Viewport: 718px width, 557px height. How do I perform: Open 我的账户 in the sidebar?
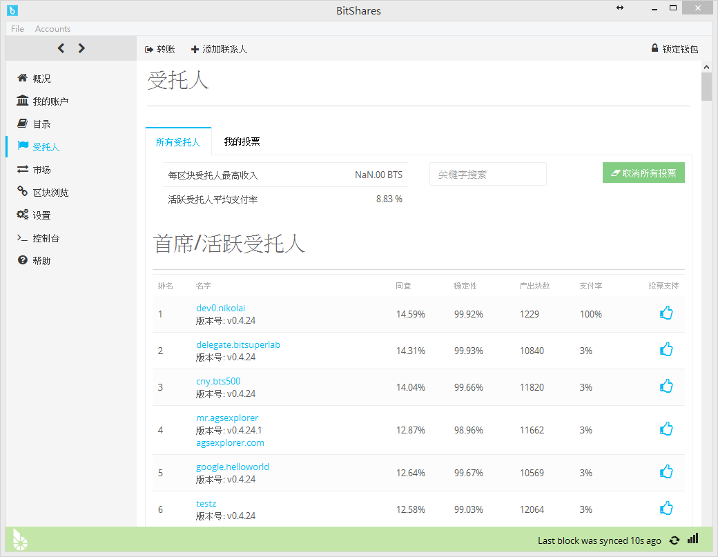pyautogui.click(x=43, y=101)
